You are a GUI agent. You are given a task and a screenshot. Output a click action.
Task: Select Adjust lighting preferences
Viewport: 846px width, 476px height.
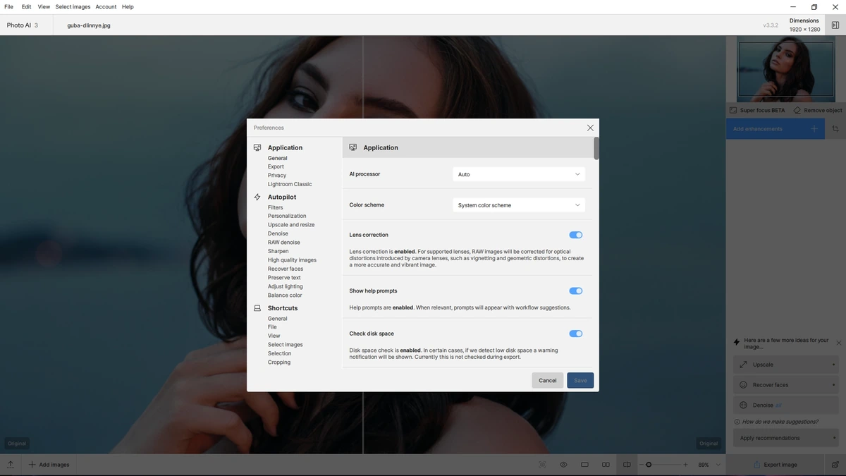click(x=286, y=286)
